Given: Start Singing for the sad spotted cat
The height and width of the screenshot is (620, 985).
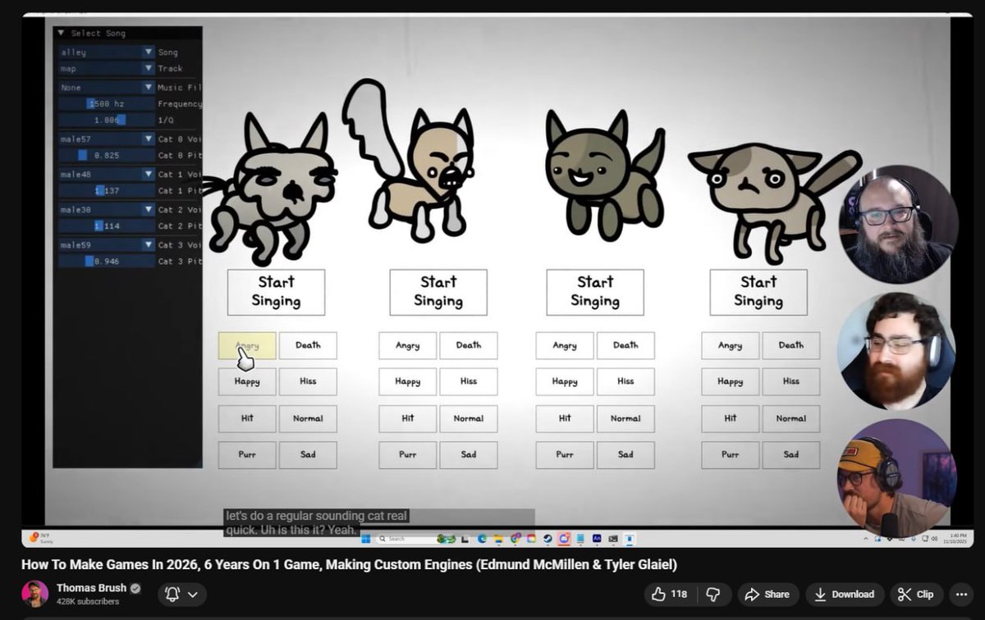Looking at the screenshot, I should 758,292.
